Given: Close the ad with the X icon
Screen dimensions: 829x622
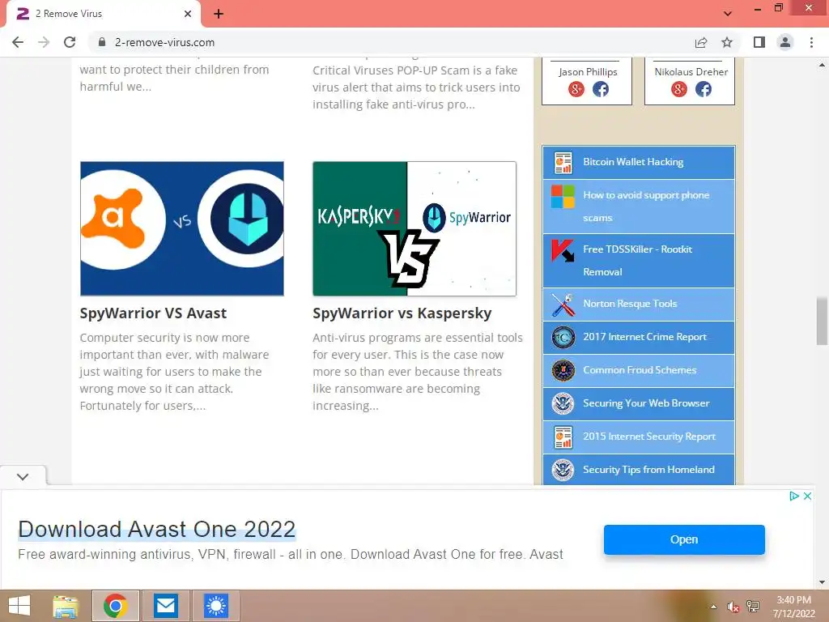Looking at the screenshot, I should point(807,496).
